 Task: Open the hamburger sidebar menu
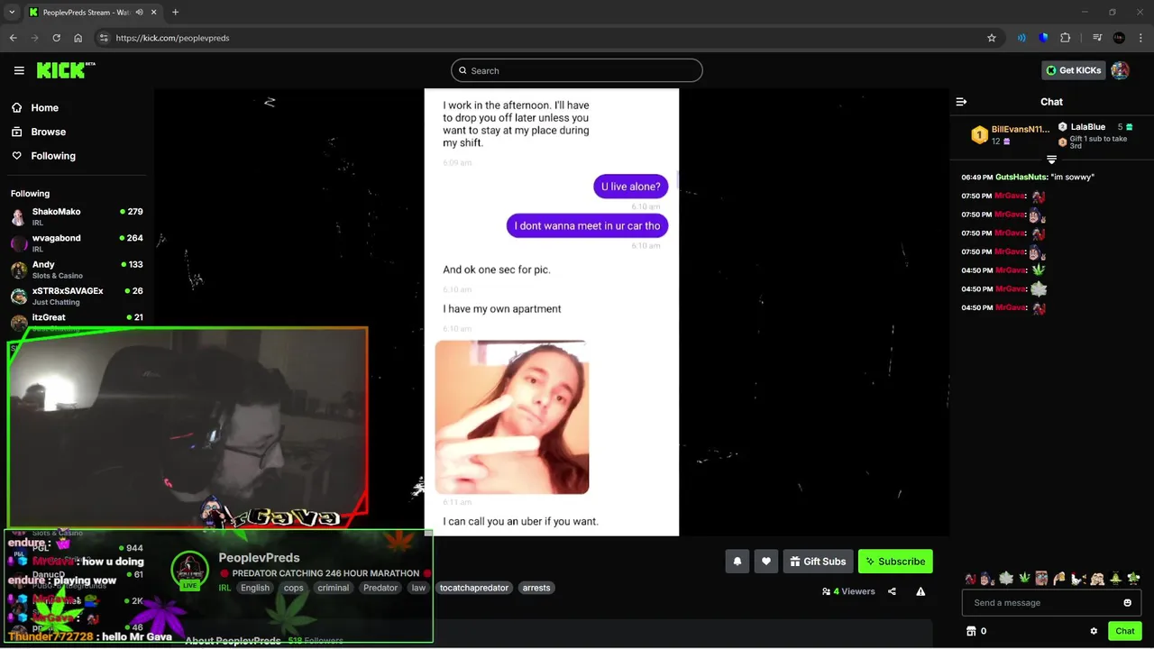(x=19, y=70)
